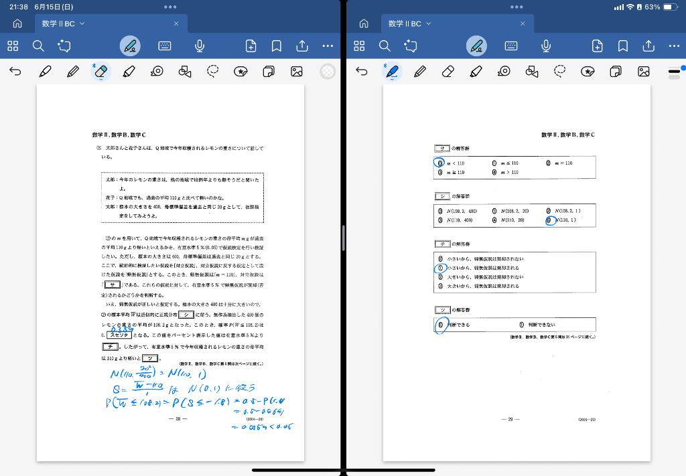
Task: Expand the 数学 II BC title dropdown in right pane
Action: pos(429,23)
